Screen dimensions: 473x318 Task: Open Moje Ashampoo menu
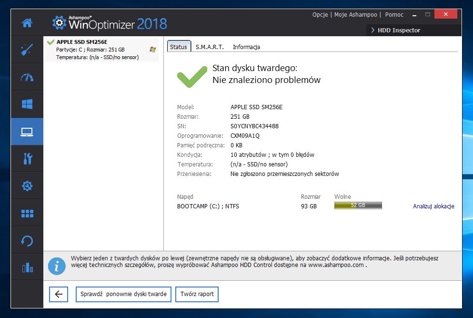point(355,14)
